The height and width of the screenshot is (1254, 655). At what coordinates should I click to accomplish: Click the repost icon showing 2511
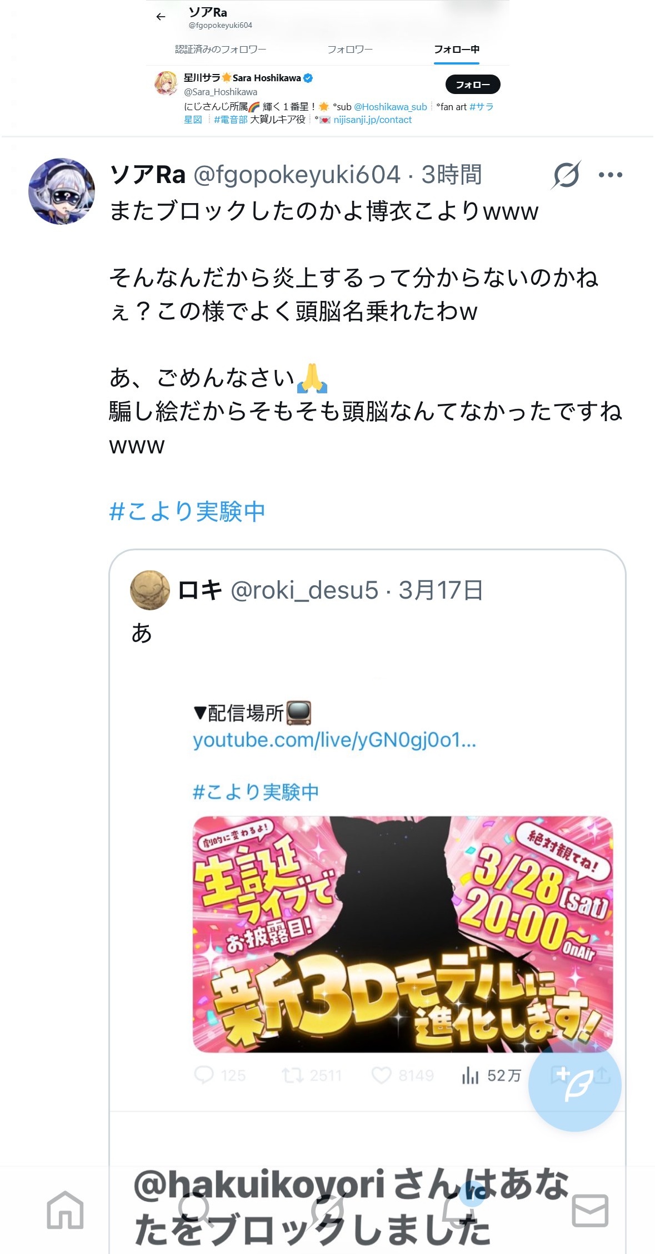(311, 1075)
